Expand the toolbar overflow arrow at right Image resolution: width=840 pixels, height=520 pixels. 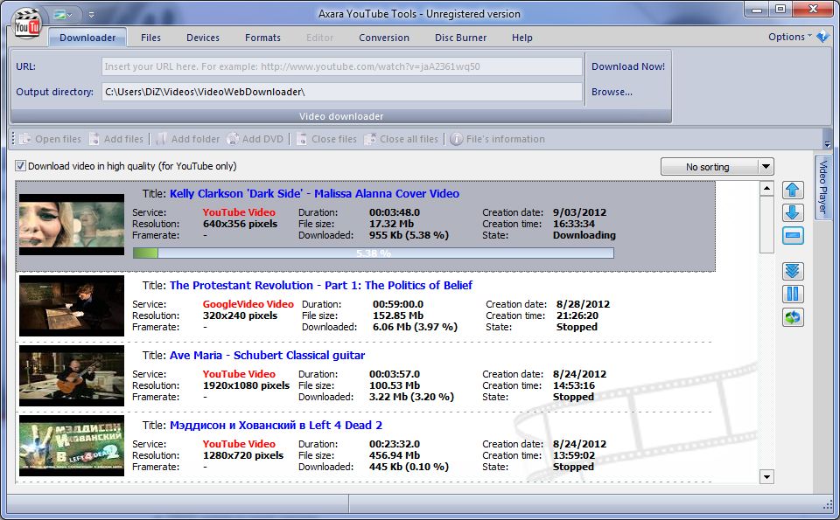(827, 144)
